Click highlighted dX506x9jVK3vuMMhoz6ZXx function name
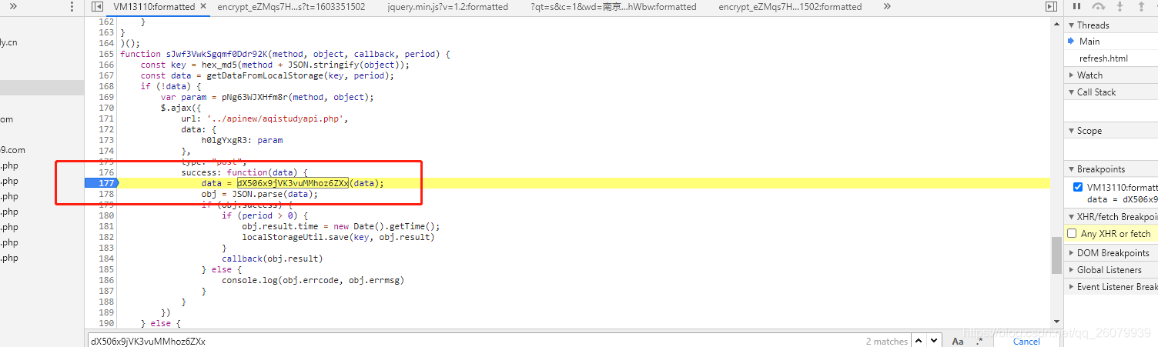This screenshot has height=347, width=1158. (x=293, y=183)
